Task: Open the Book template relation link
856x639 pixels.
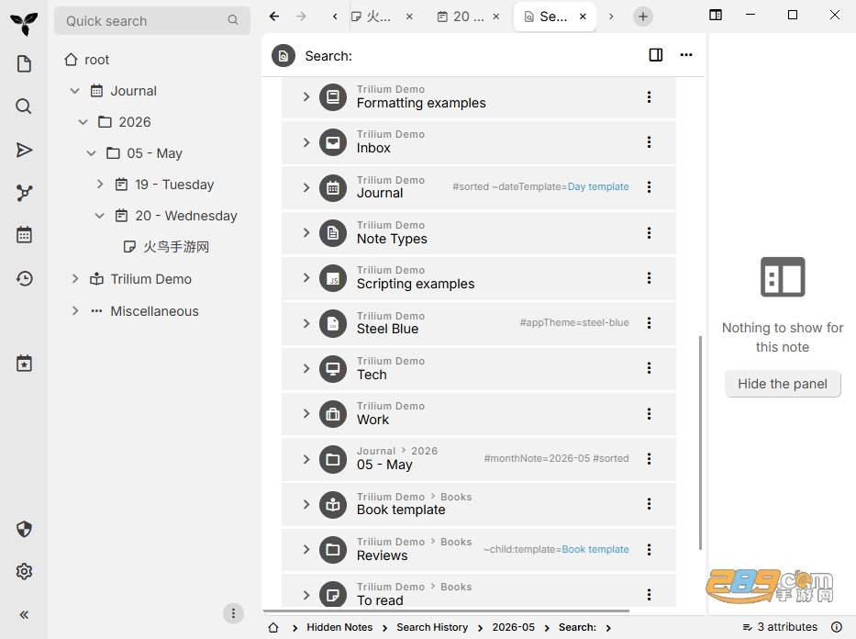Action: click(x=595, y=549)
